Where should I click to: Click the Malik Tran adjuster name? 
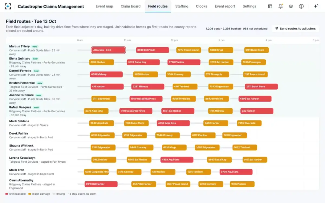[17, 170]
